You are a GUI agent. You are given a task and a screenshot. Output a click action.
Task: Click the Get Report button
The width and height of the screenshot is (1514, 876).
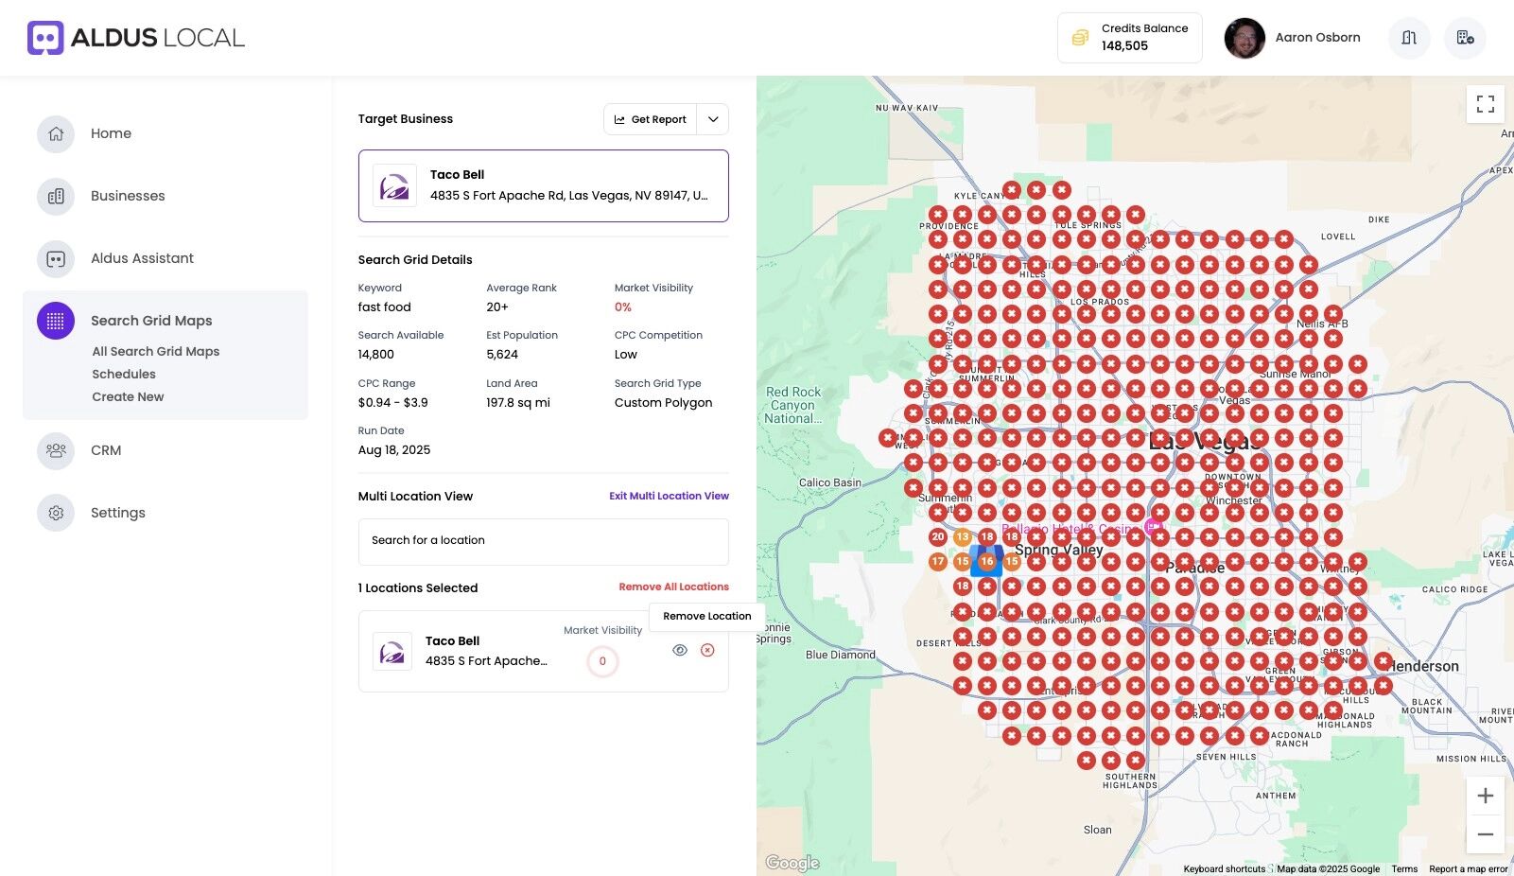[651, 119]
